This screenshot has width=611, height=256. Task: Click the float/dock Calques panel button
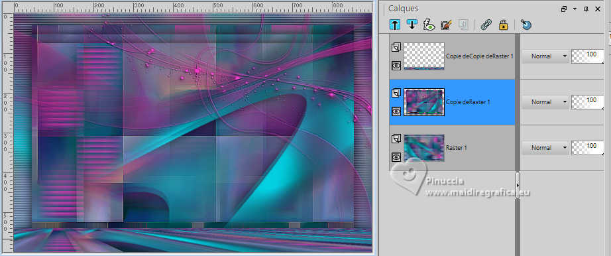564,9
